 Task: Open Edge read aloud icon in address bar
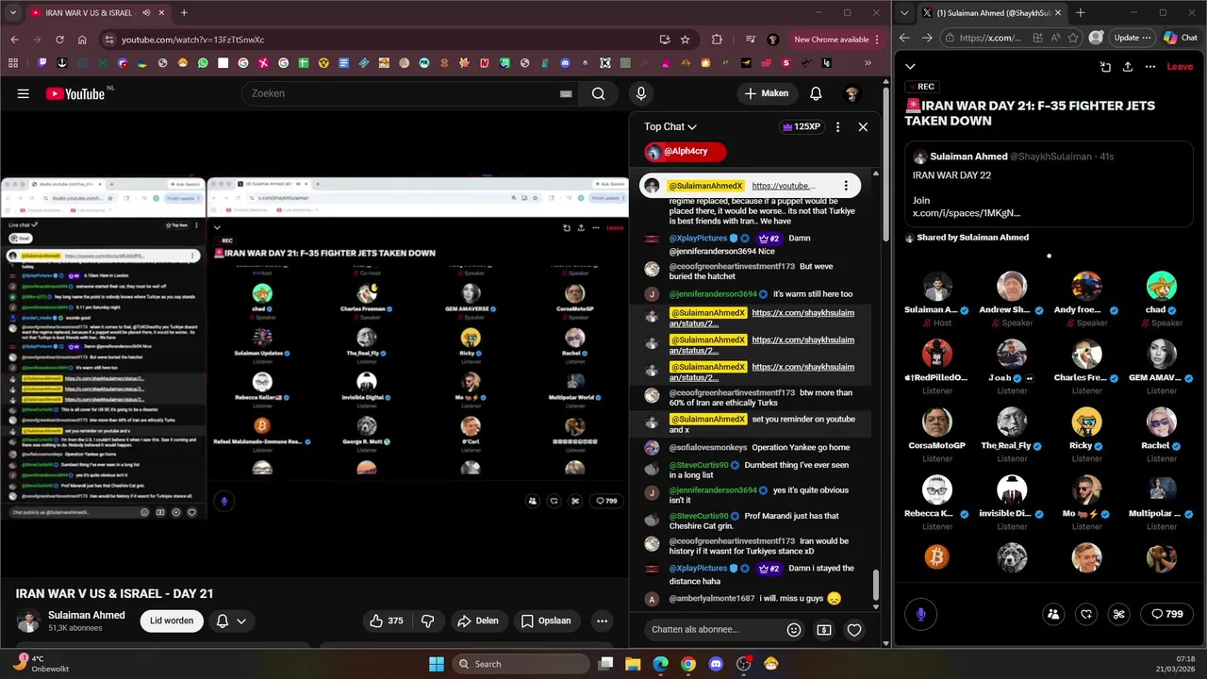point(1055,38)
